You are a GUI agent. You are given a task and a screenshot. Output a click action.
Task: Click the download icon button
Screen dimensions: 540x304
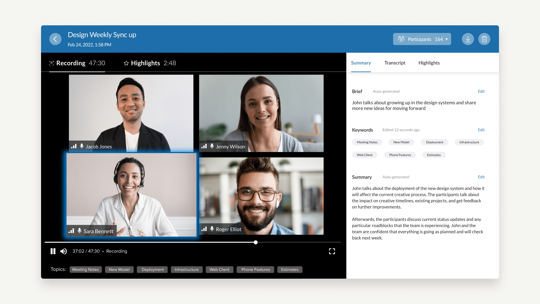(468, 39)
